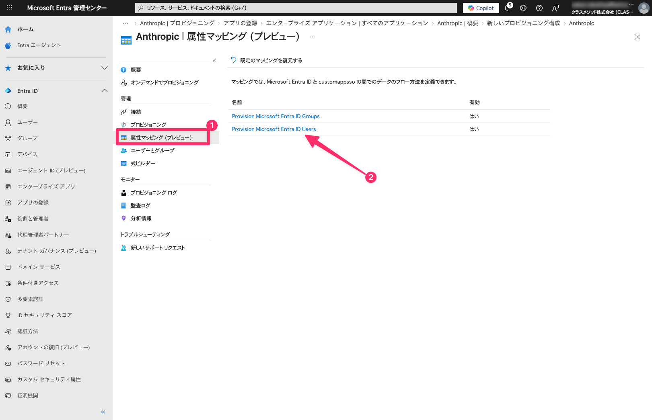Viewport: 652px width, 420px height.
Task: Open the feedback icon in header
Action: click(x=555, y=8)
